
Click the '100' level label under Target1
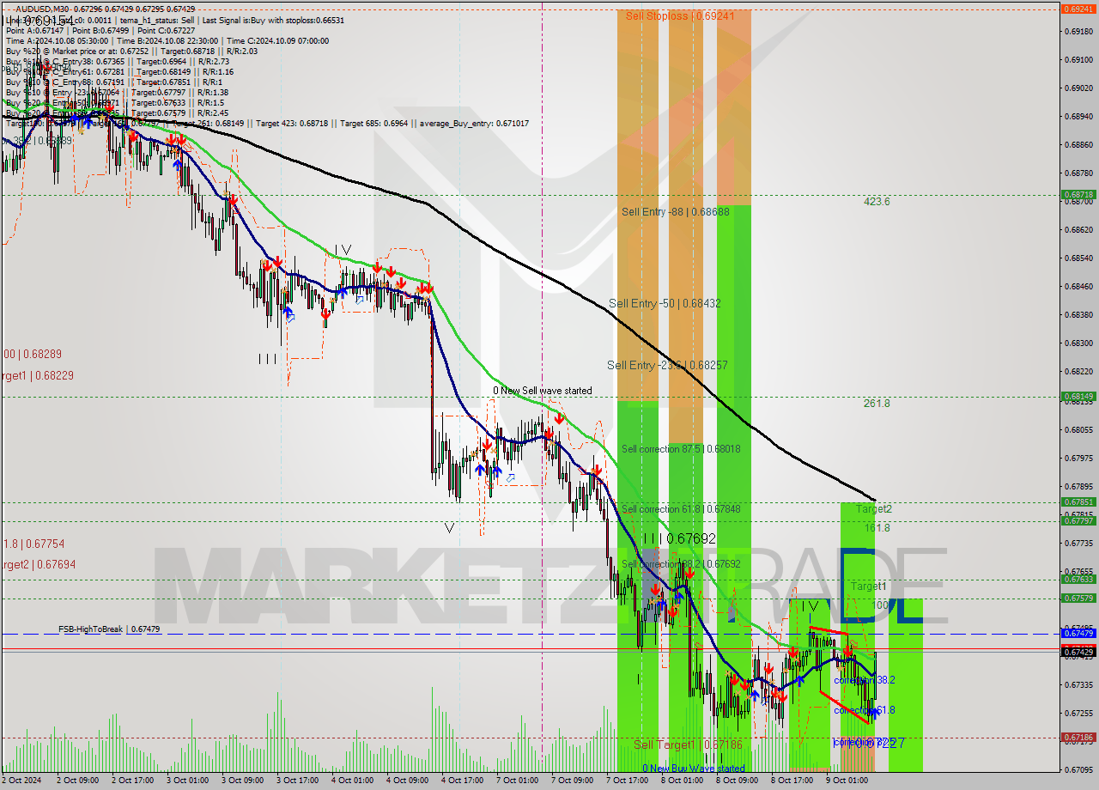pyautogui.click(x=879, y=605)
